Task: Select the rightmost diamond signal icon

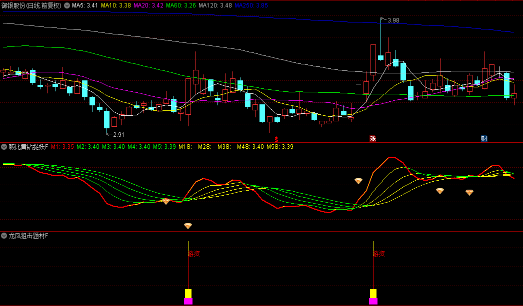Action: [469, 192]
